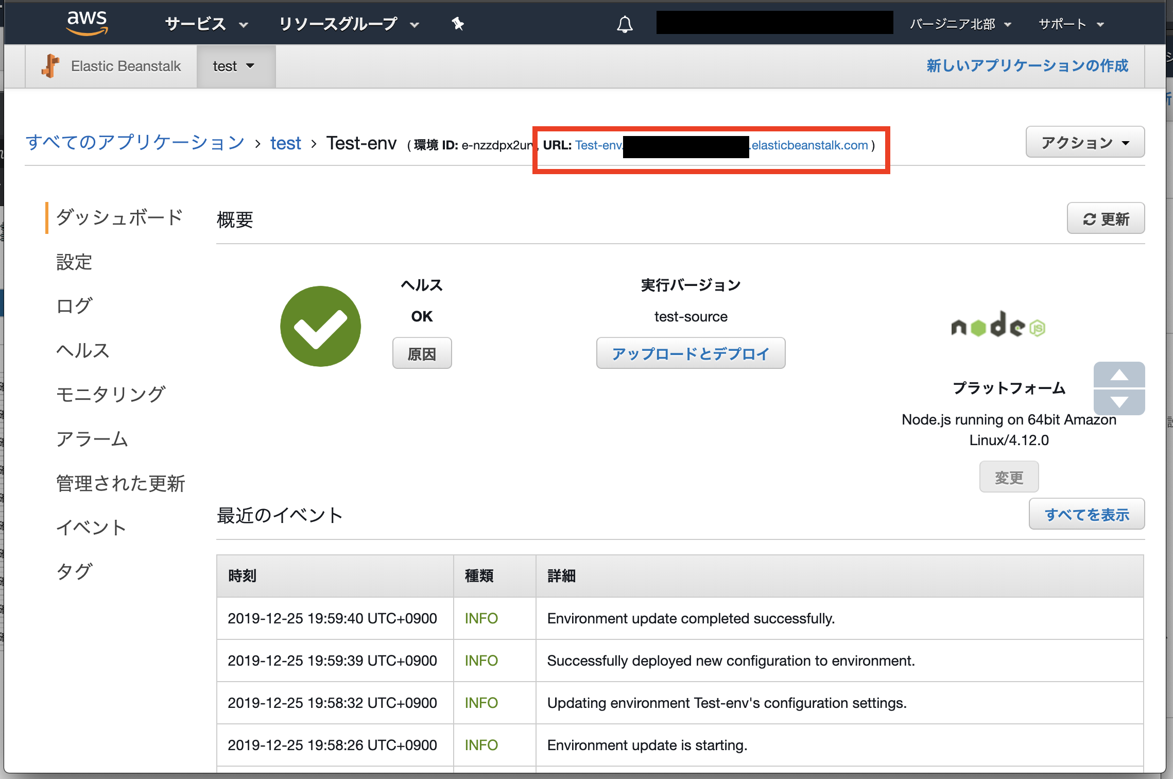
Task: Click the アップロードとデプロイ button
Action: pos(690,353)
